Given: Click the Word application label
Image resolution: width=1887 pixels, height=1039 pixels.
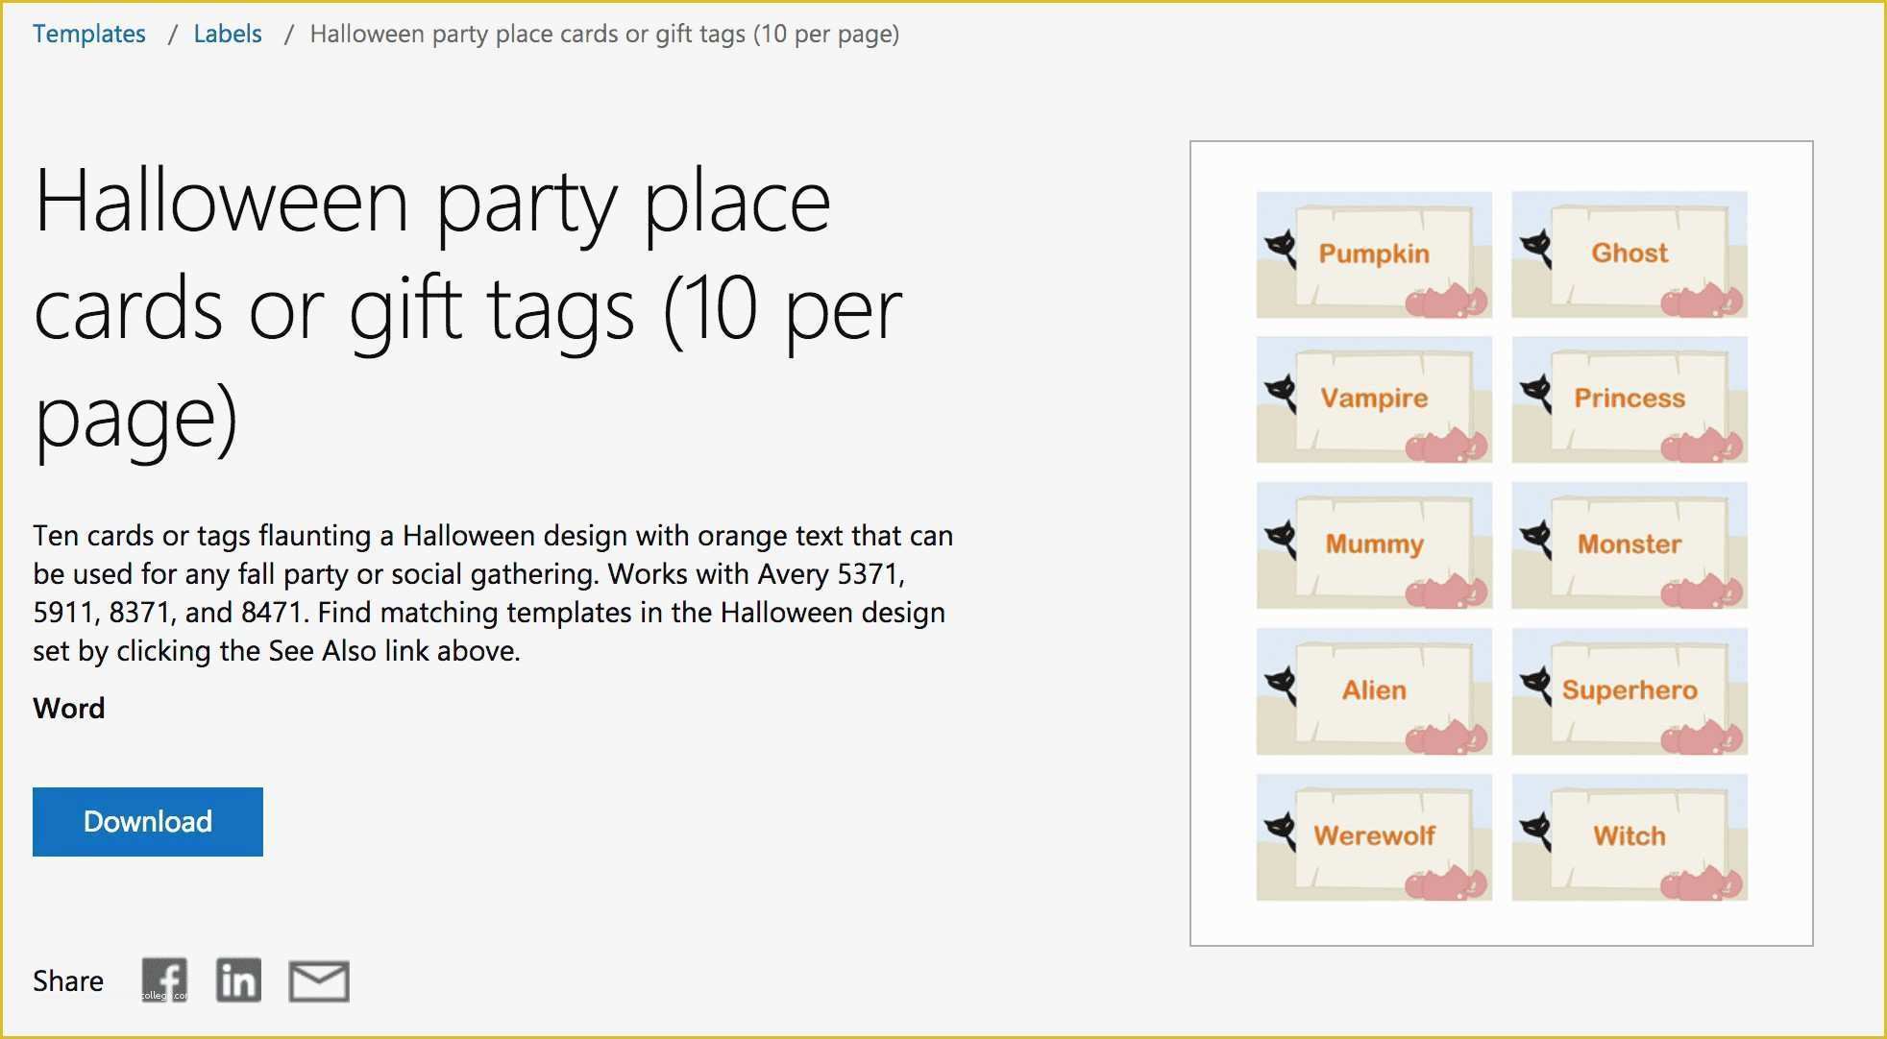Looking at the screenshot, I should point(69,709).
